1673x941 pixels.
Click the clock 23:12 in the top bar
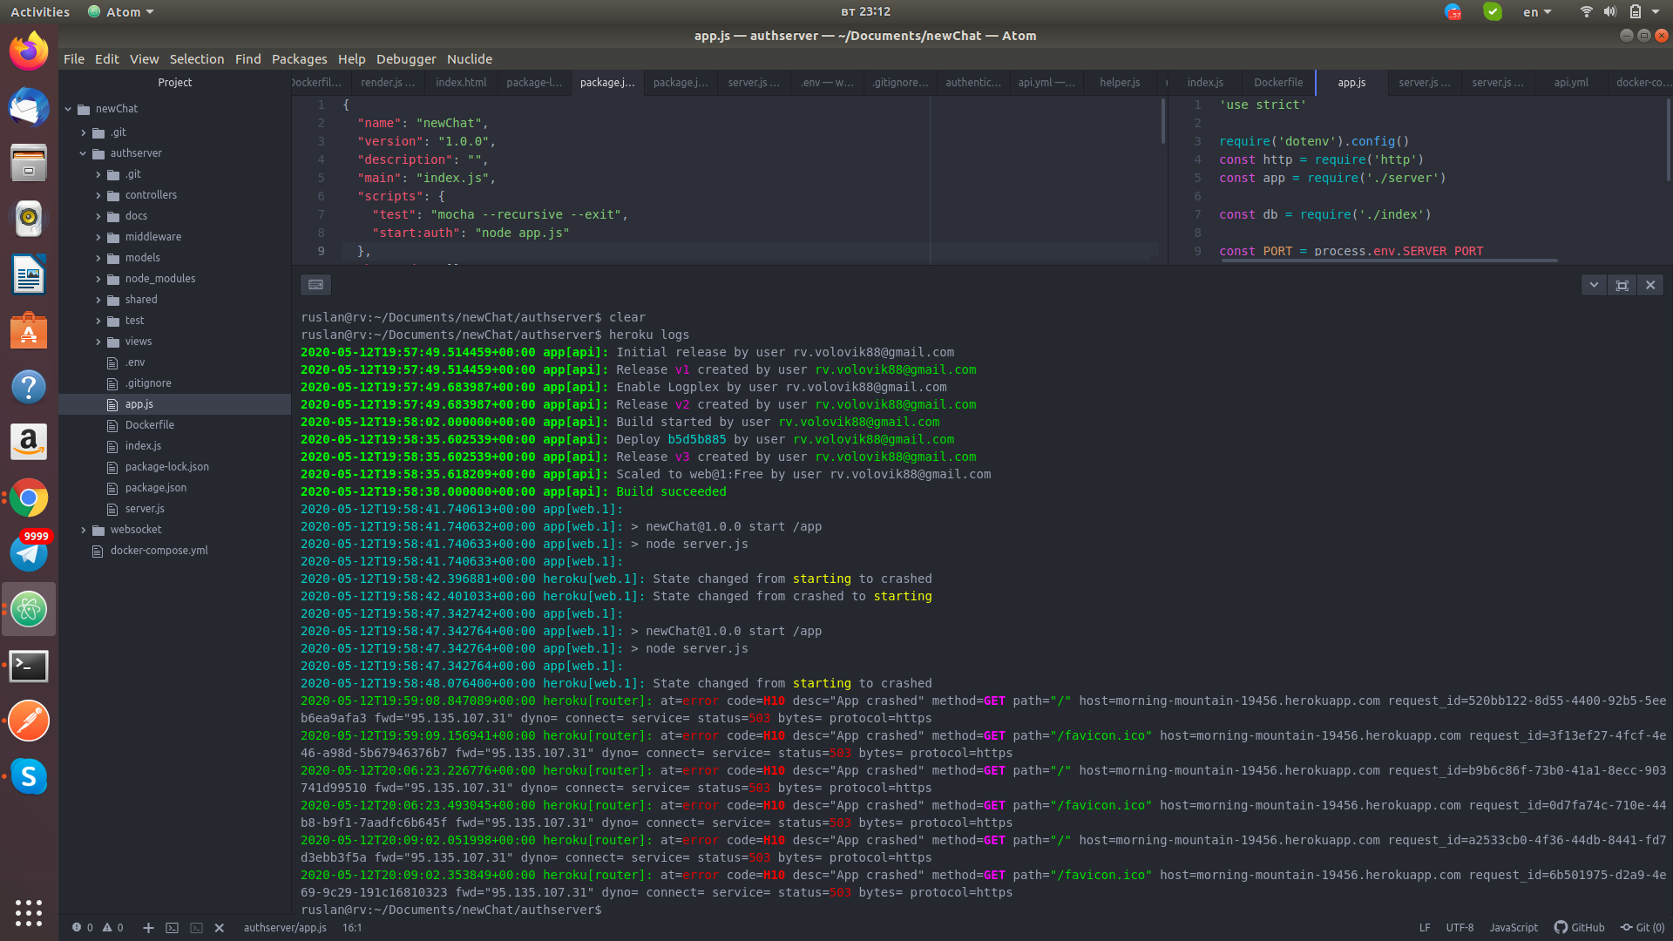tap(865, 12)
